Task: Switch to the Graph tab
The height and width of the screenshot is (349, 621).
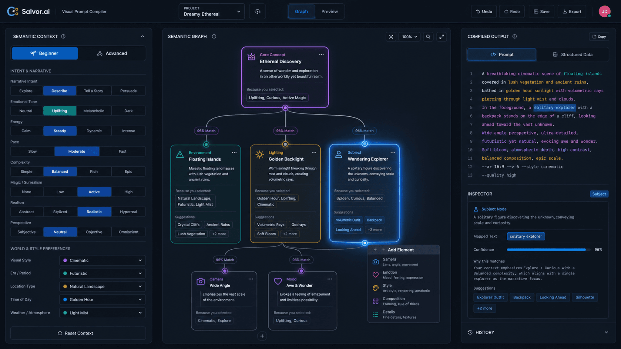Action: (x=301, y=12)
